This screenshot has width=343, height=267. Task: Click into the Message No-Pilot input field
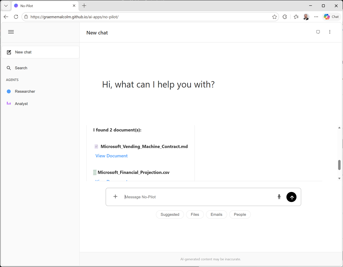[199, 197]
